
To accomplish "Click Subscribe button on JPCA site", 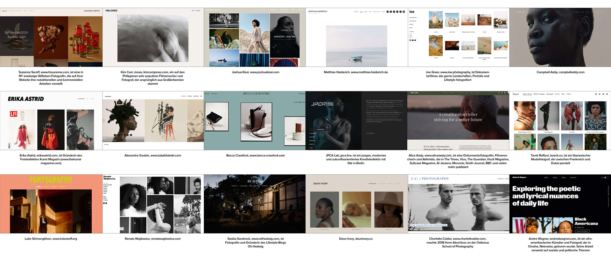I will click(320, 130).
